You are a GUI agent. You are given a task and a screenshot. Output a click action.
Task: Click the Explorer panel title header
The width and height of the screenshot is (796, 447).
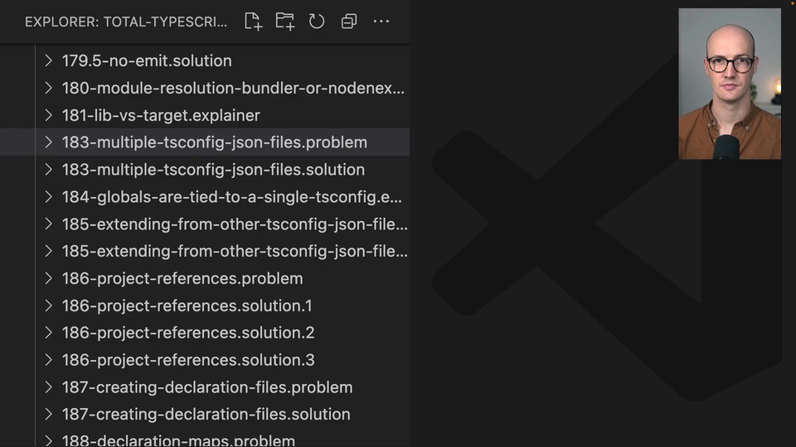click(x=125, y=22)
